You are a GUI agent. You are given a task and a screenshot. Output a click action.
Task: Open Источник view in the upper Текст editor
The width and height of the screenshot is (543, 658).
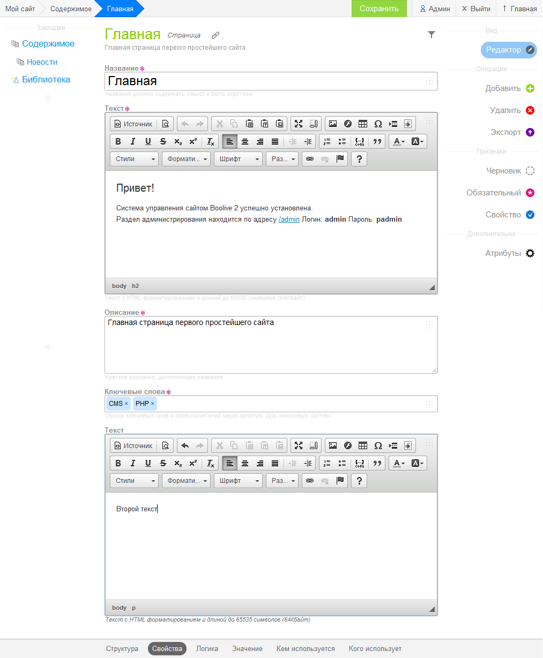(x=133, y=124)
